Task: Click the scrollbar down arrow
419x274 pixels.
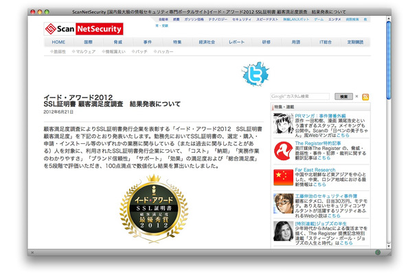Action: [389, 246]
